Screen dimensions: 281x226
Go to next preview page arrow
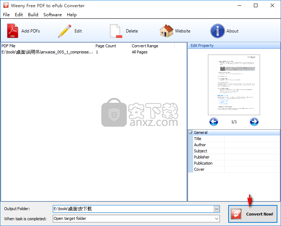[x=254, y=122]
